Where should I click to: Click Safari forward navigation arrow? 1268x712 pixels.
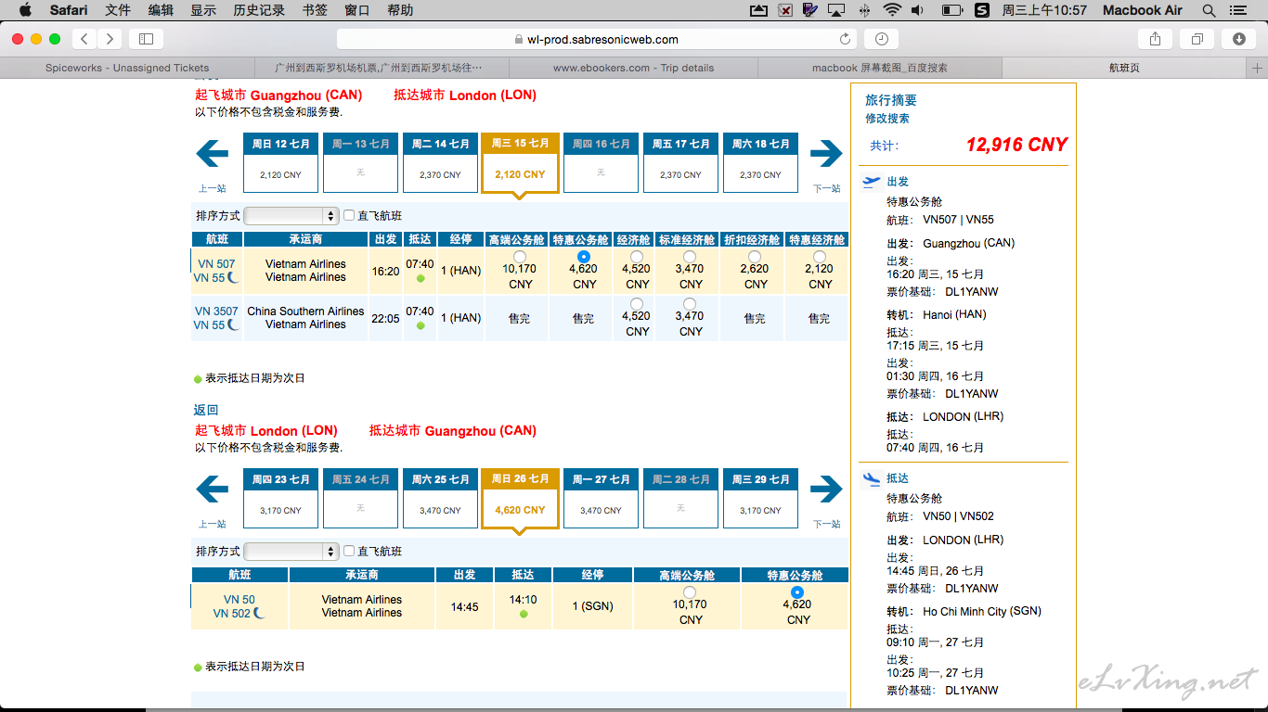pyautogui.click(x=110, y=39)
